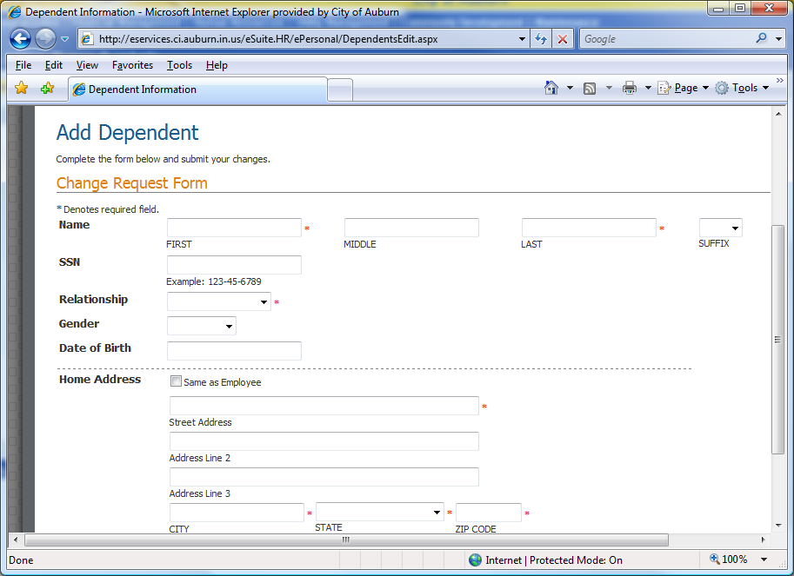Check the Same as Employee checkbox
The width and height of the screenshot is (794, 576).
(176, 381)
